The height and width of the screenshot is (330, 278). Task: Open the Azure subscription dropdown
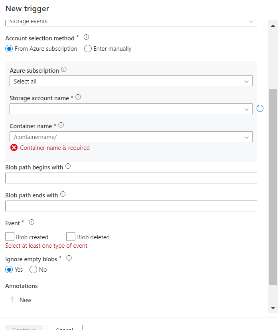point(131,81)
